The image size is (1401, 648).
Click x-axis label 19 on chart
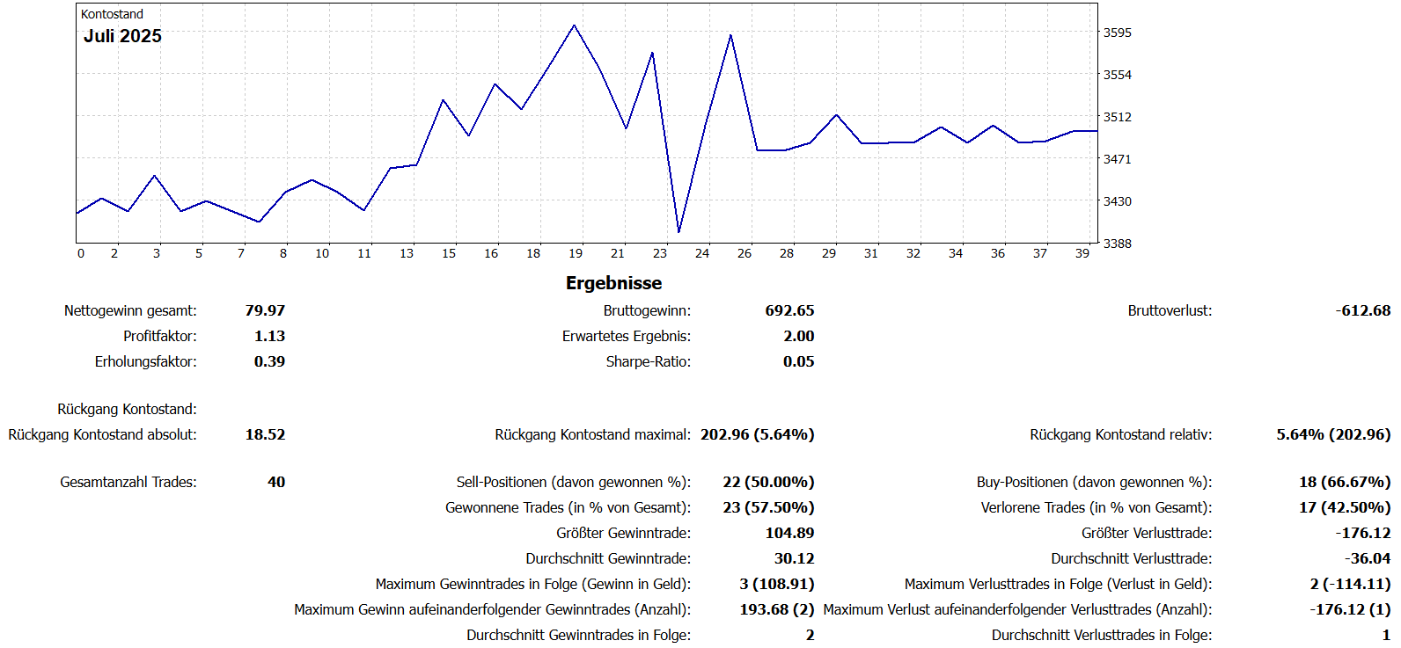point(576,253)
